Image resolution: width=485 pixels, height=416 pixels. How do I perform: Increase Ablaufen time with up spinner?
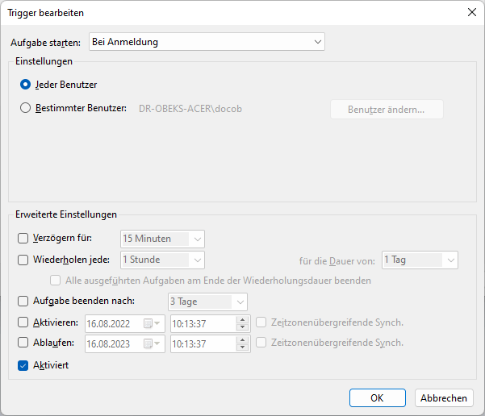[242, 340]
